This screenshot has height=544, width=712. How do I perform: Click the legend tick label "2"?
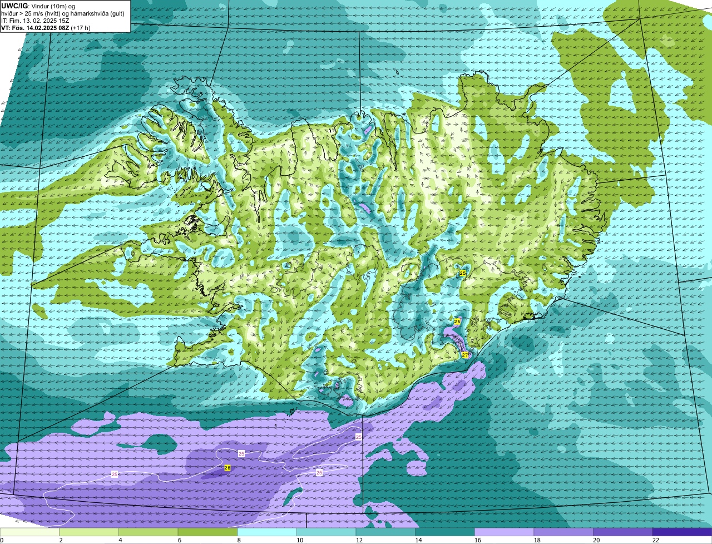tap(61, 540)
